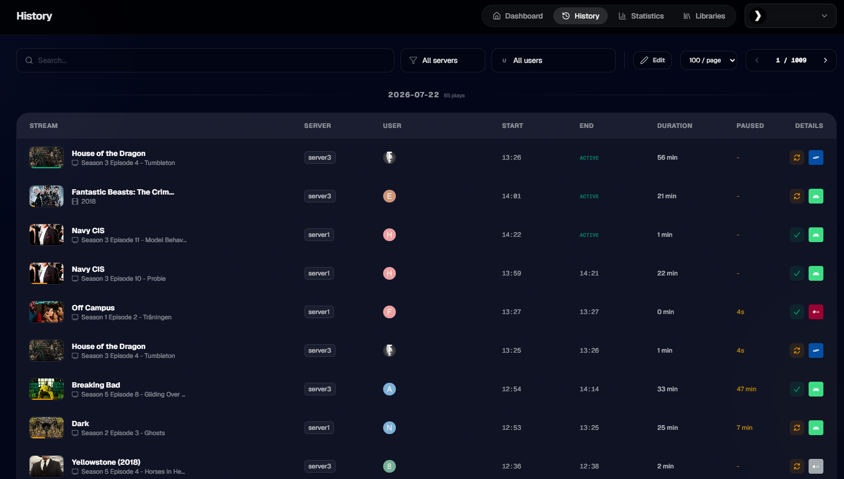Go to the previous page arrow
This screenshot has width=844, height=479.
(x=757, y=60)
